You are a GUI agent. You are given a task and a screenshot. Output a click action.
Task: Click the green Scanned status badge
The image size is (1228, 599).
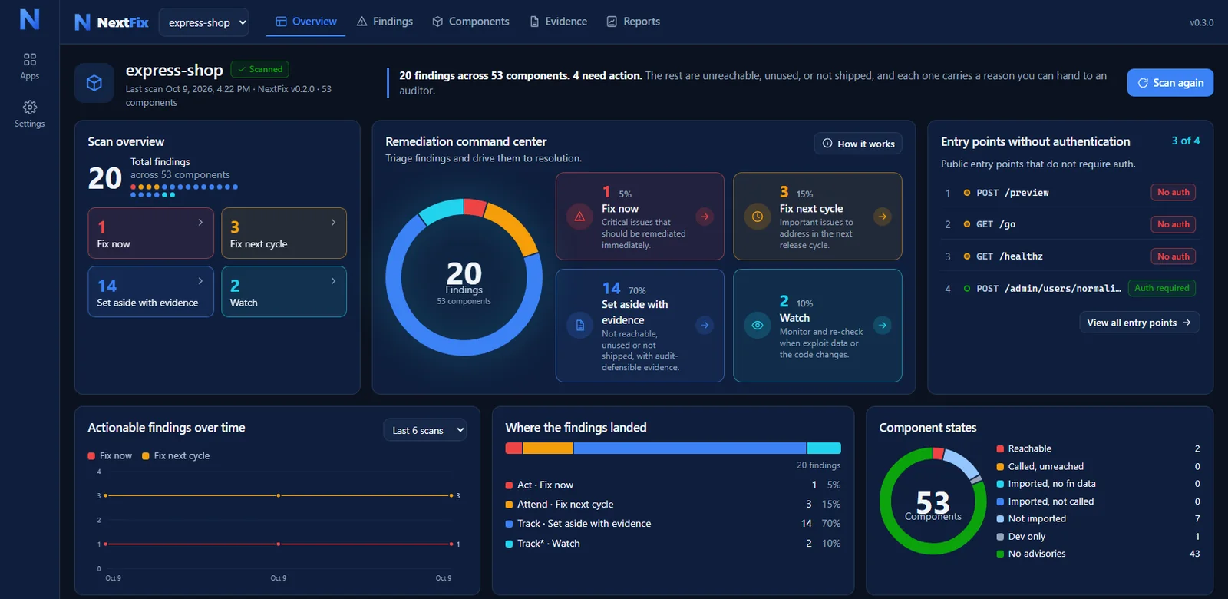point(259,69)
